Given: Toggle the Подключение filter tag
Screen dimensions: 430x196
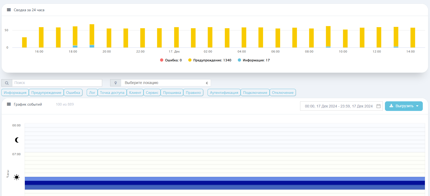Looking at the screenshot, I should pos(255,93).
